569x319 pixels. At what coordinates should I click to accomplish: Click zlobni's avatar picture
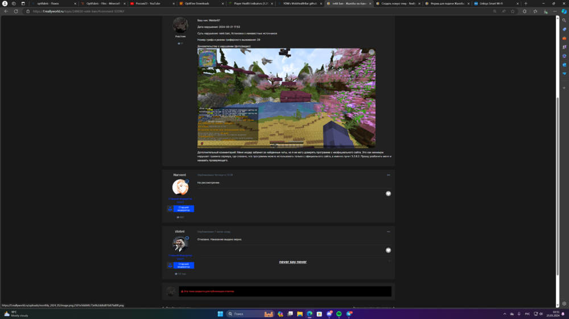point(180,244)
